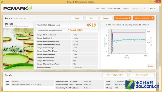This screenshot has width=162, height=92.
Task: Maximize the PCMark 8 window
Action: (154, 2)
